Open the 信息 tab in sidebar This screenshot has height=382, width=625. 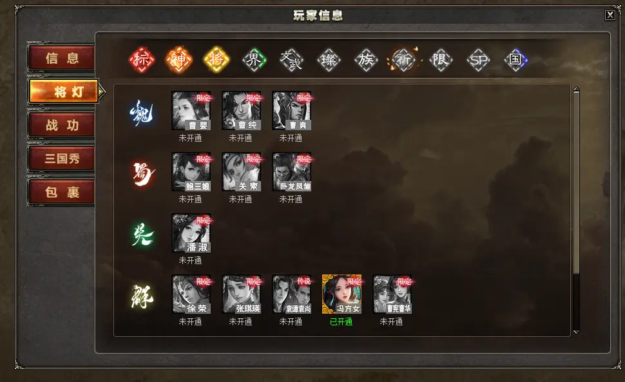(x=62, y=58)
